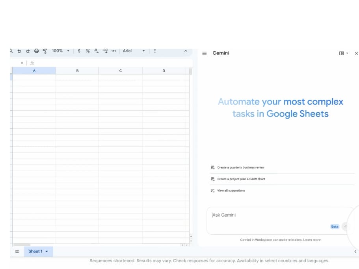
Task: Open more toolbar options three-dot menu
Action: click(155, 51)
